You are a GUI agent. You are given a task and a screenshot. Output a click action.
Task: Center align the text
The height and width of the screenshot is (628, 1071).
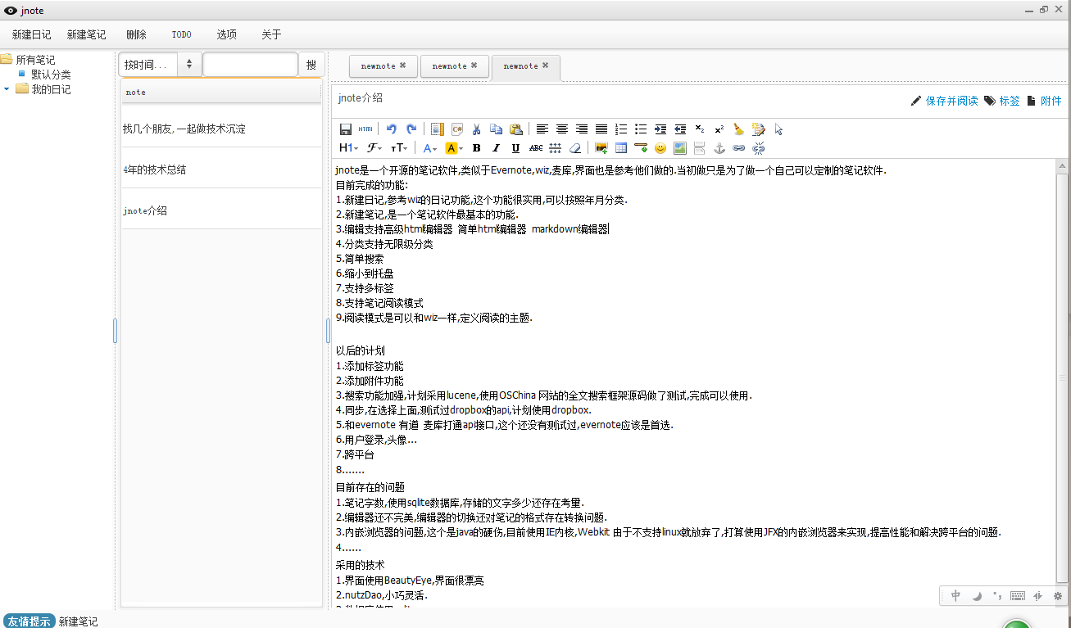(562, 129)
